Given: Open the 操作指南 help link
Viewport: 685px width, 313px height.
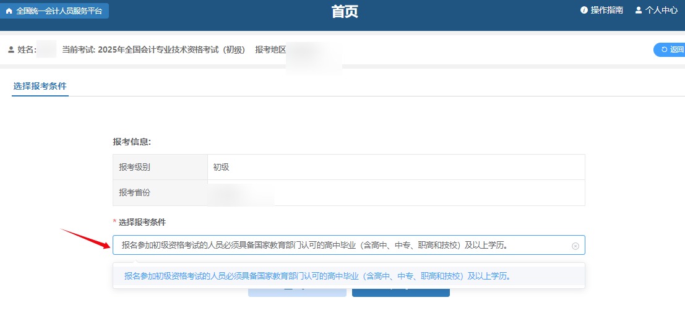Looking at the screenshot, I should [606, 11].
